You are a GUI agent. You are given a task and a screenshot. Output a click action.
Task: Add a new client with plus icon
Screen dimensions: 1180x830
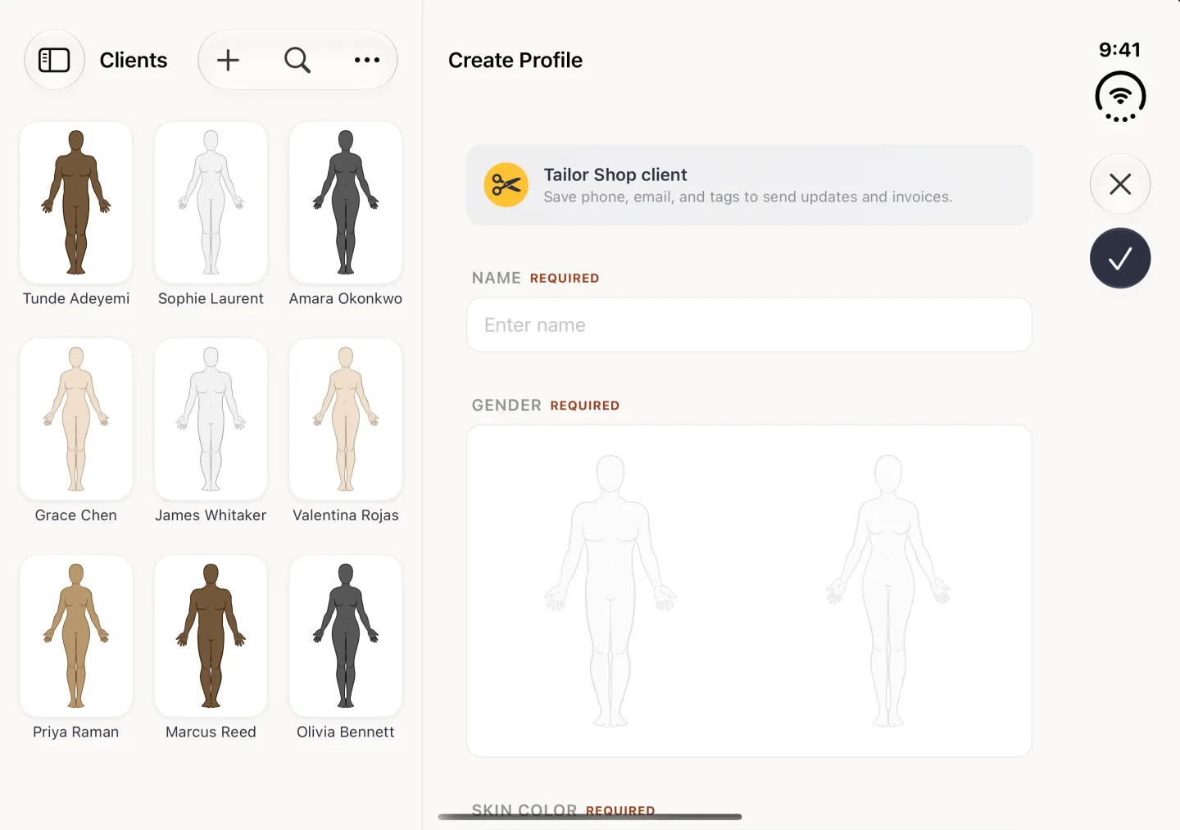228,60
